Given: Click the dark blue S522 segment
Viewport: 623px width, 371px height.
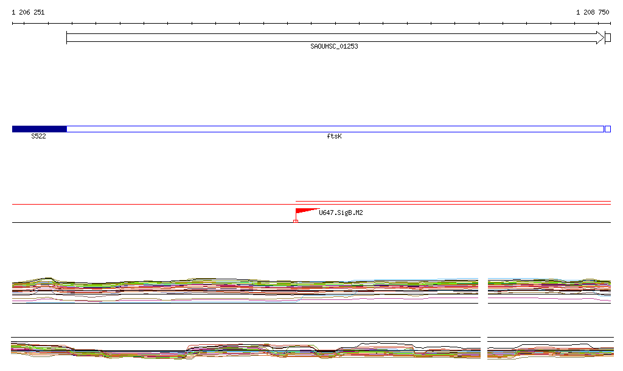Looking at the screenshot, I should pos(39,129).
